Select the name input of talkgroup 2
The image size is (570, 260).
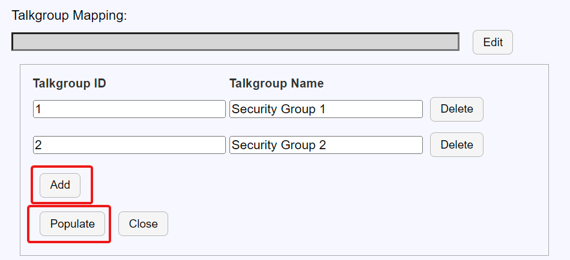326,145
